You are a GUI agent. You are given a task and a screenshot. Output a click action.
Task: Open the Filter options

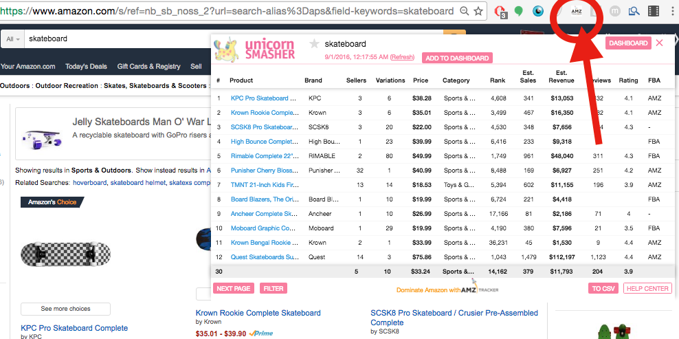[274, 288]
